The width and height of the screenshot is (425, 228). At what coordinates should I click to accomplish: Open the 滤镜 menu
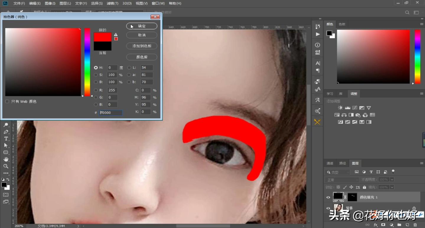pyautogui.click(x=112, y=3)
